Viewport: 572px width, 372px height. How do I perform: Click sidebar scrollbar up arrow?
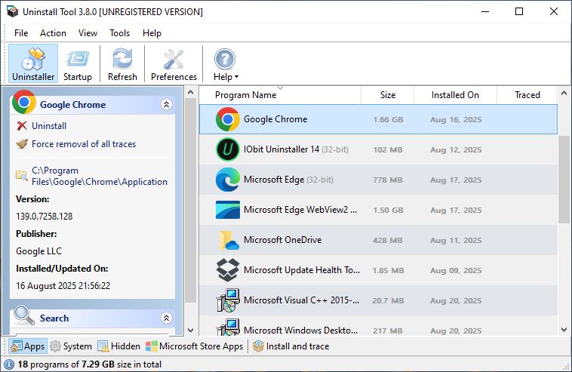click(190, 93)
